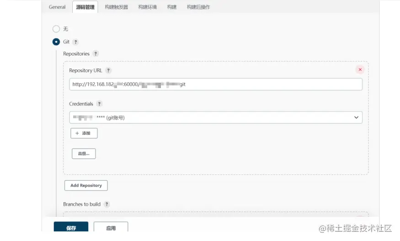This screenshot has width=400, height=241.
Task: Save the configuration with 保存
Action: tap(71, 227)
